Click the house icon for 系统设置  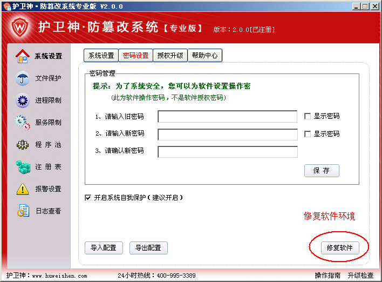tap(23, 56)
